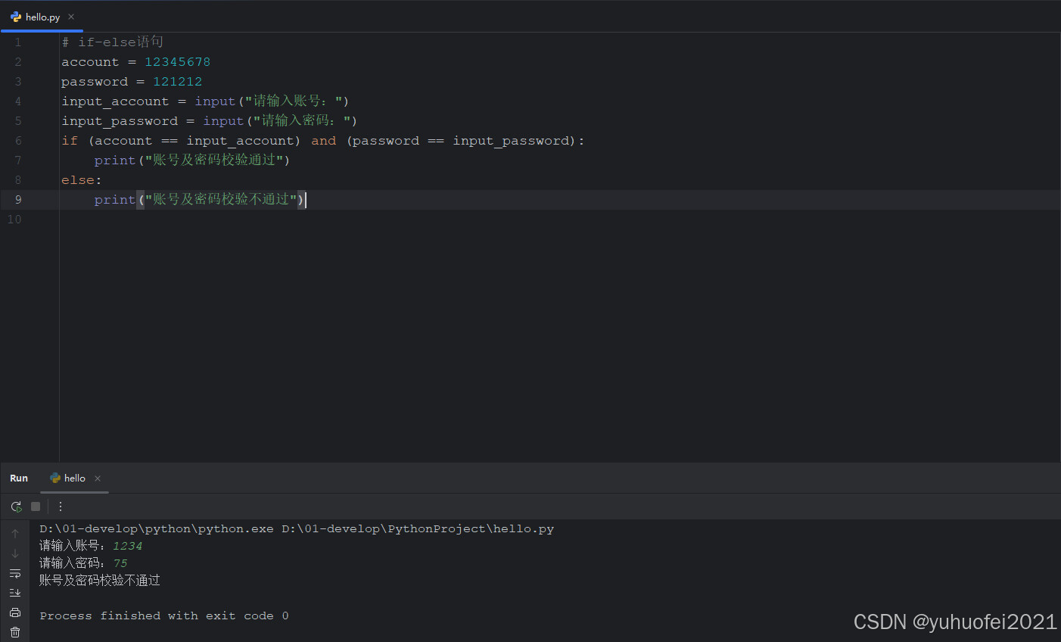Click the entered value 1234 in console
This screenshot has width=1061, height=642.
(127, 546)
